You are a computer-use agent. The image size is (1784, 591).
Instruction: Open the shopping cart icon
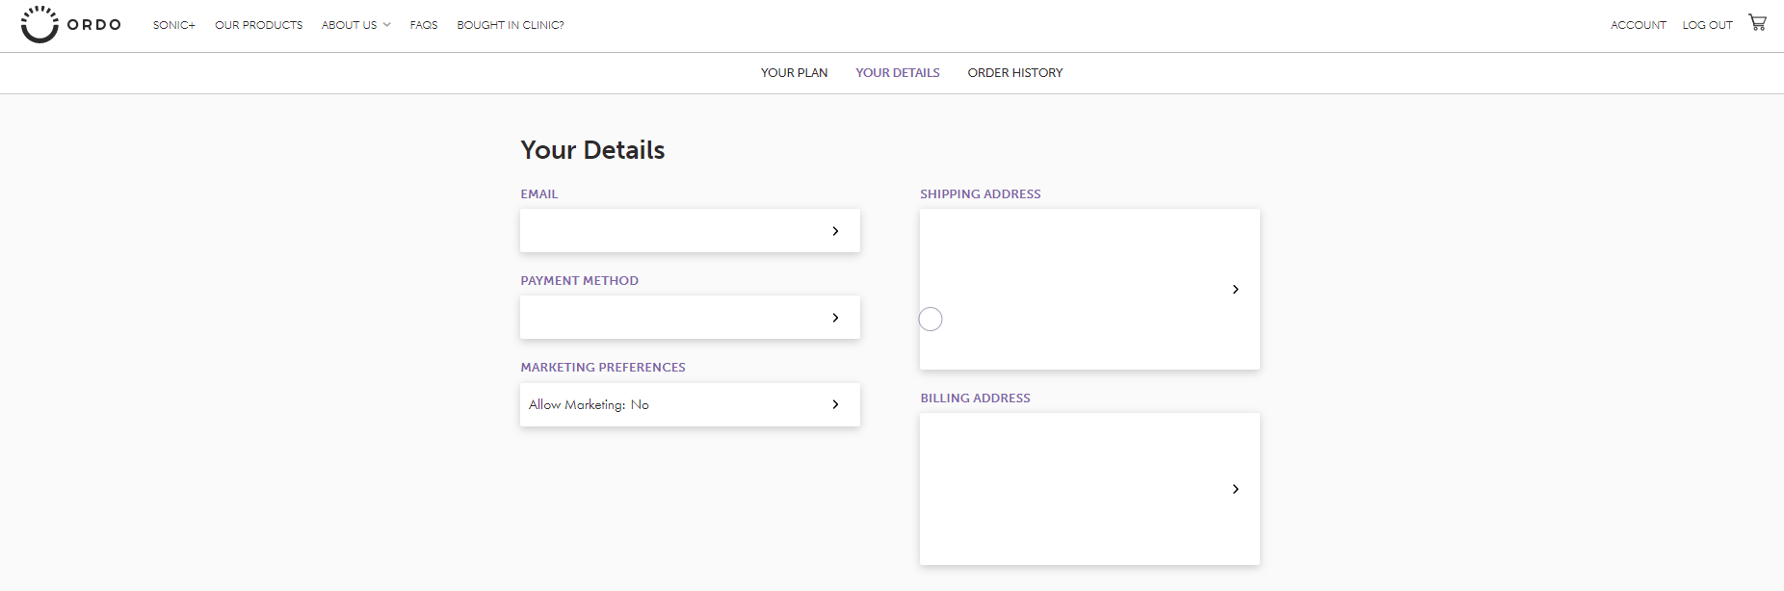coord(1758,23)
